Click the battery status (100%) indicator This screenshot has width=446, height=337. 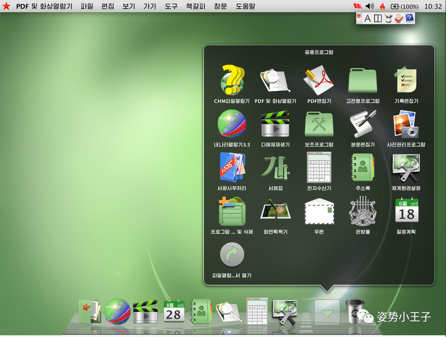405,6
